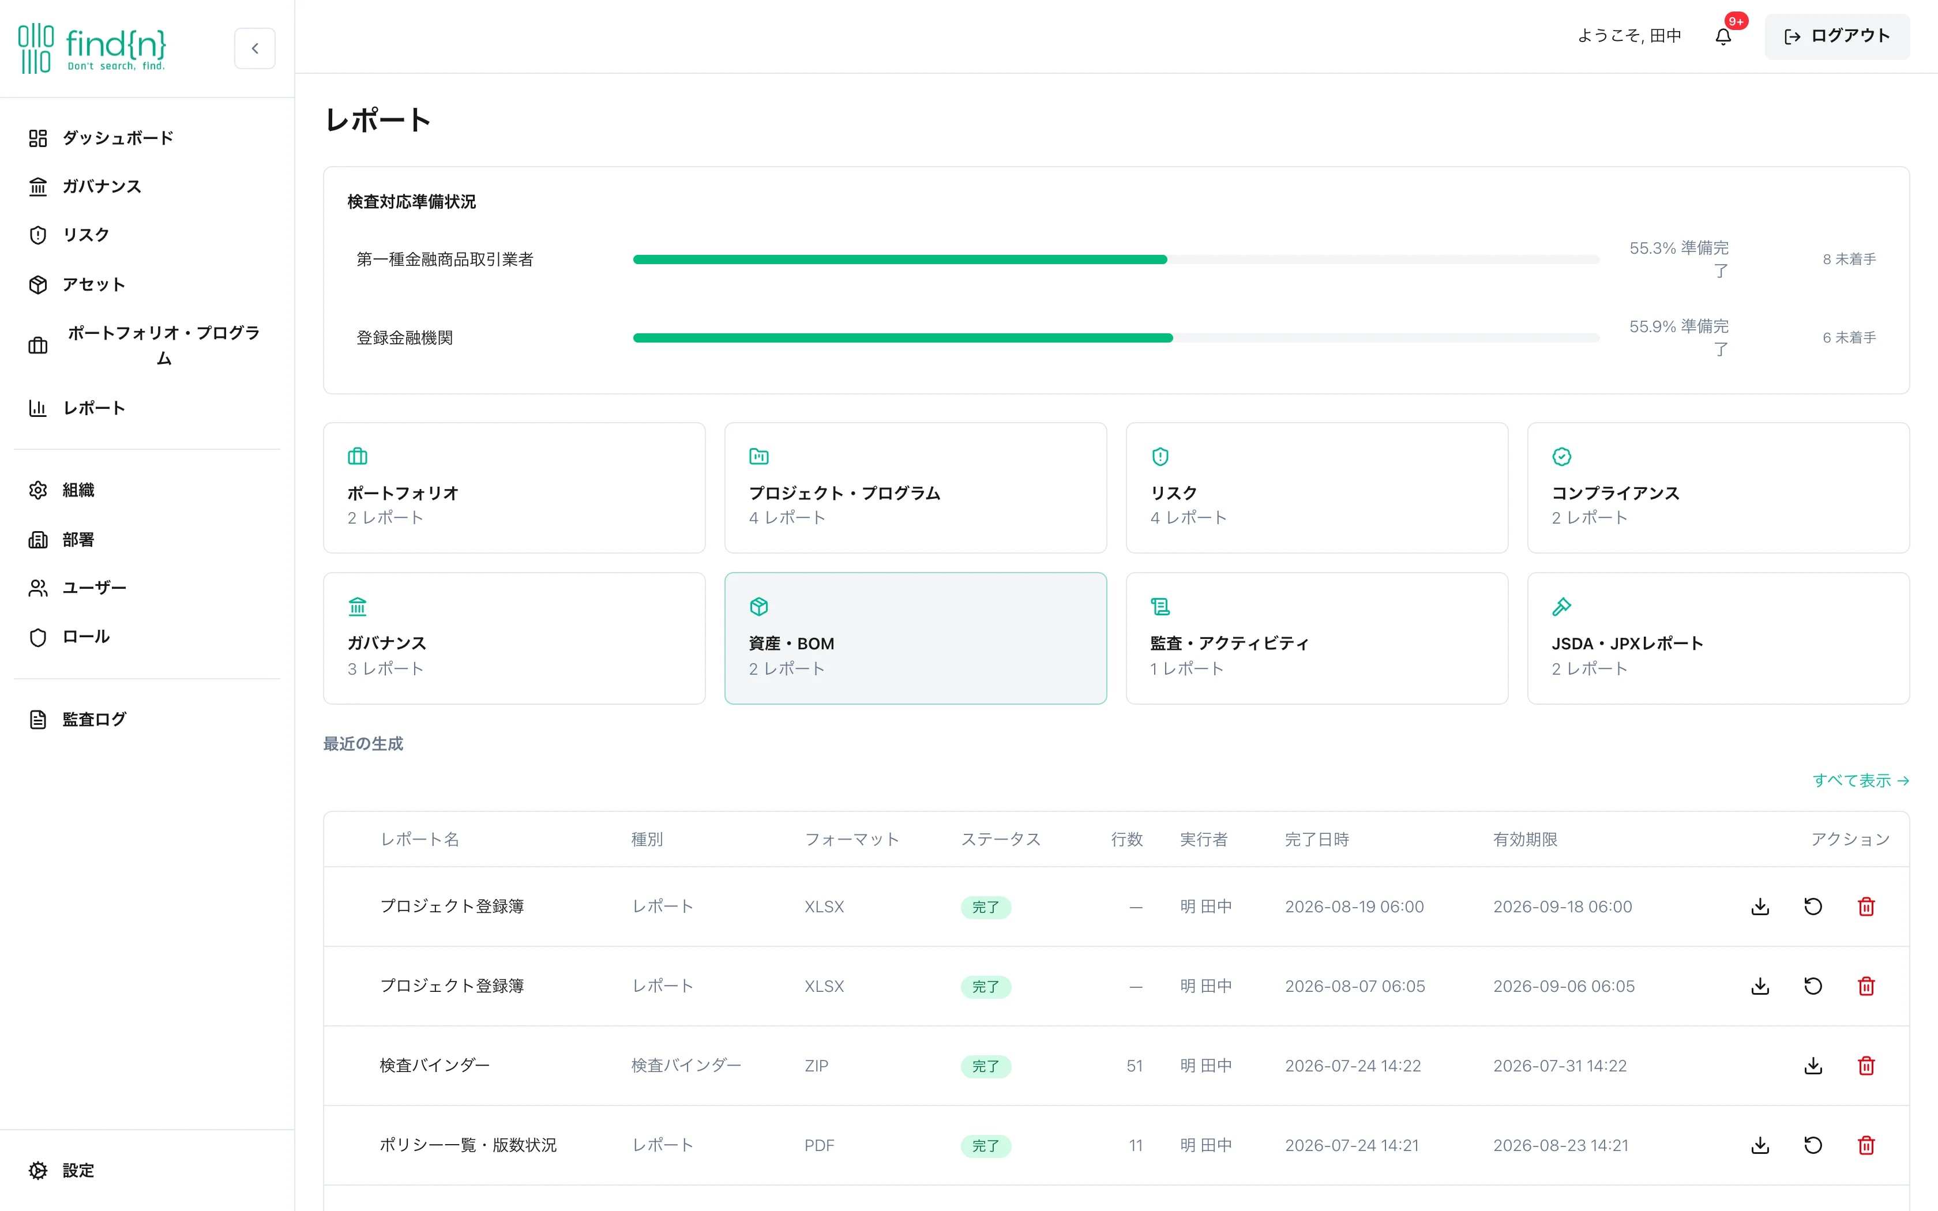Screen dimensions: 1938x1211
Task: Click the ログアウト button
Action: 1836,36
